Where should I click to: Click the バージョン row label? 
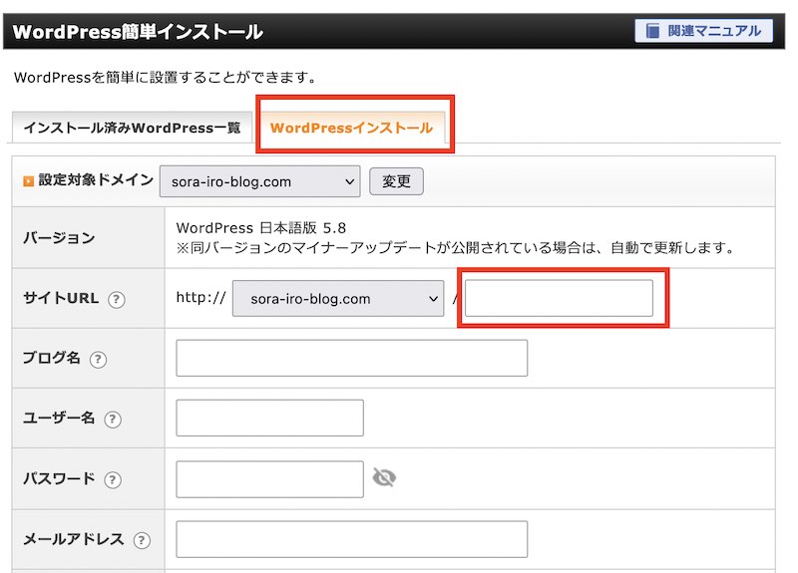click(59, 237)
